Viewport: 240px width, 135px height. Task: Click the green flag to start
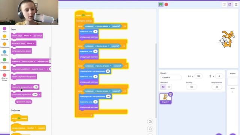pyautogui.click(x=161, y=4)
